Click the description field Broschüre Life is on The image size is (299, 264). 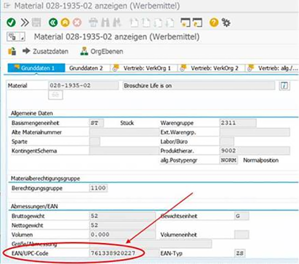point(199,86)
